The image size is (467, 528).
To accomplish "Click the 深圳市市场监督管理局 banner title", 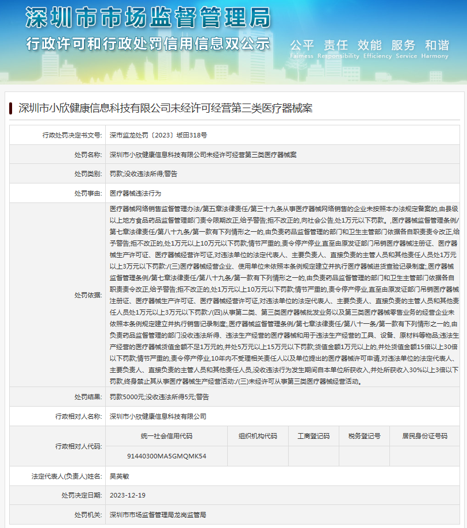I will (148, 17).
